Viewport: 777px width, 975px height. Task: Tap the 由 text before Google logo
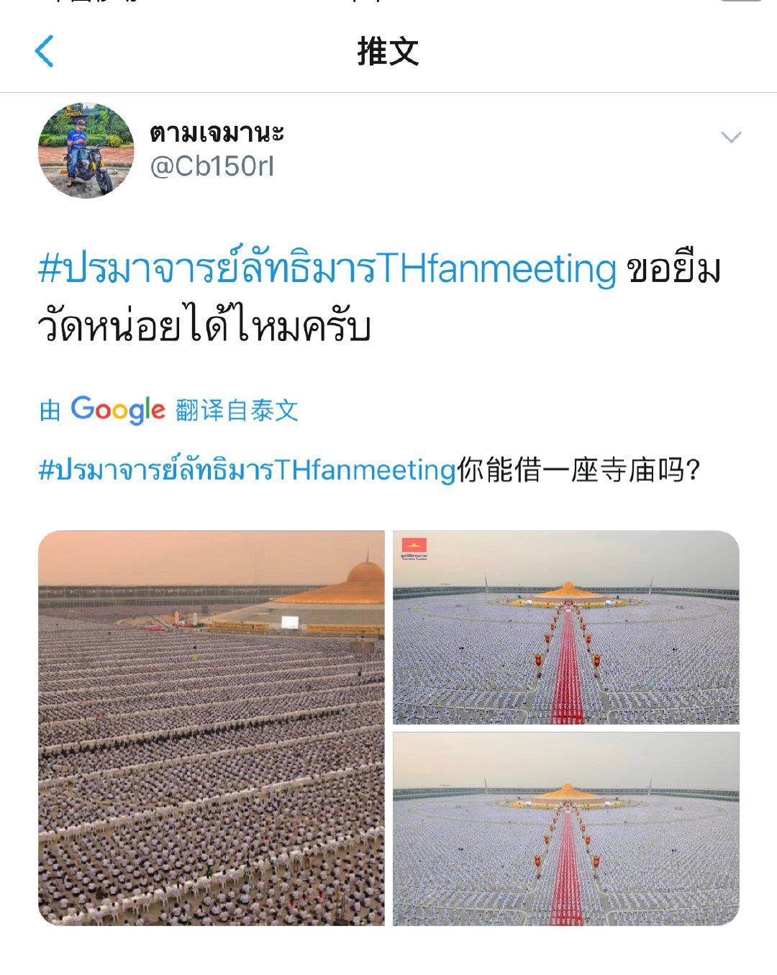[50, 411]
